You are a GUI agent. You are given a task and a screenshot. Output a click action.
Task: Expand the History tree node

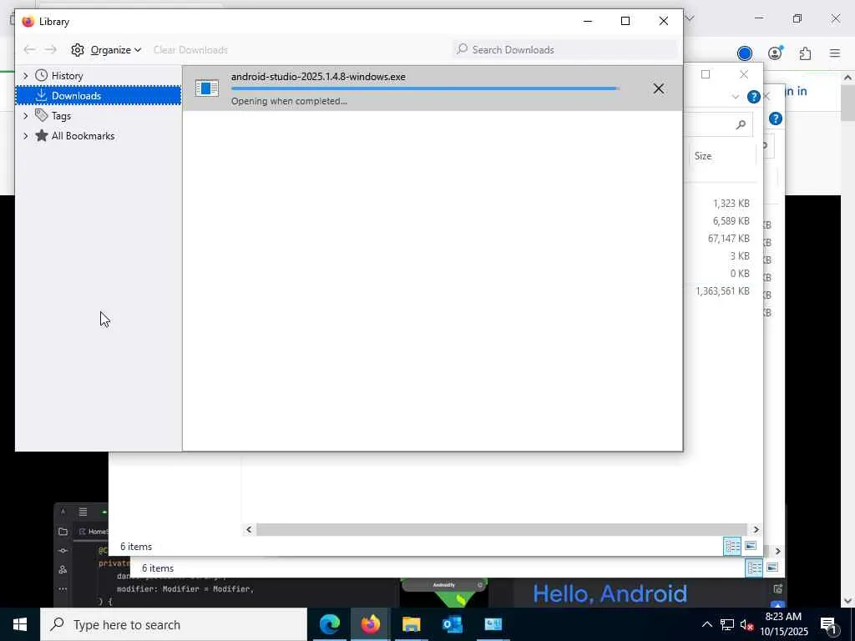pos(25,76)
